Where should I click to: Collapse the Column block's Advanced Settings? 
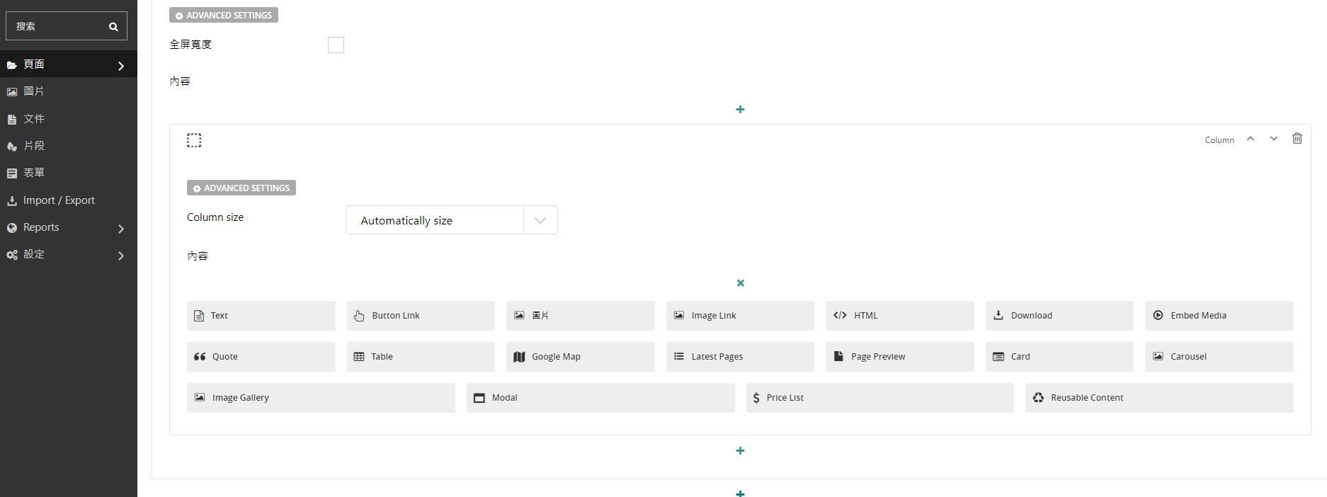pos(241,188)
